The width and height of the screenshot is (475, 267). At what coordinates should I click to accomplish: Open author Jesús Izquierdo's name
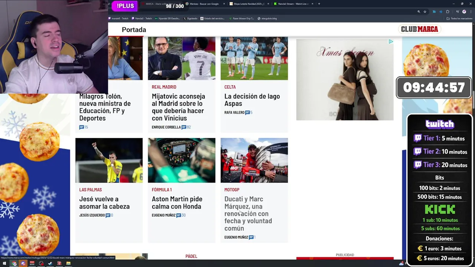(x=92, y=215)
